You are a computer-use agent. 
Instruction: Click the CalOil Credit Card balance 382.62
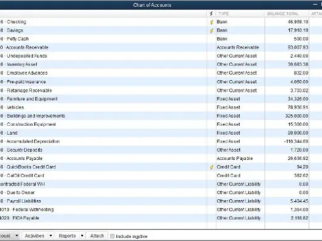(301, 175)
